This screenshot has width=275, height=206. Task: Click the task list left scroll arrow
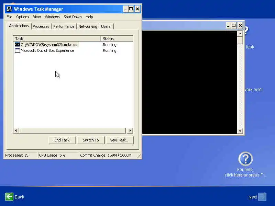16,130
